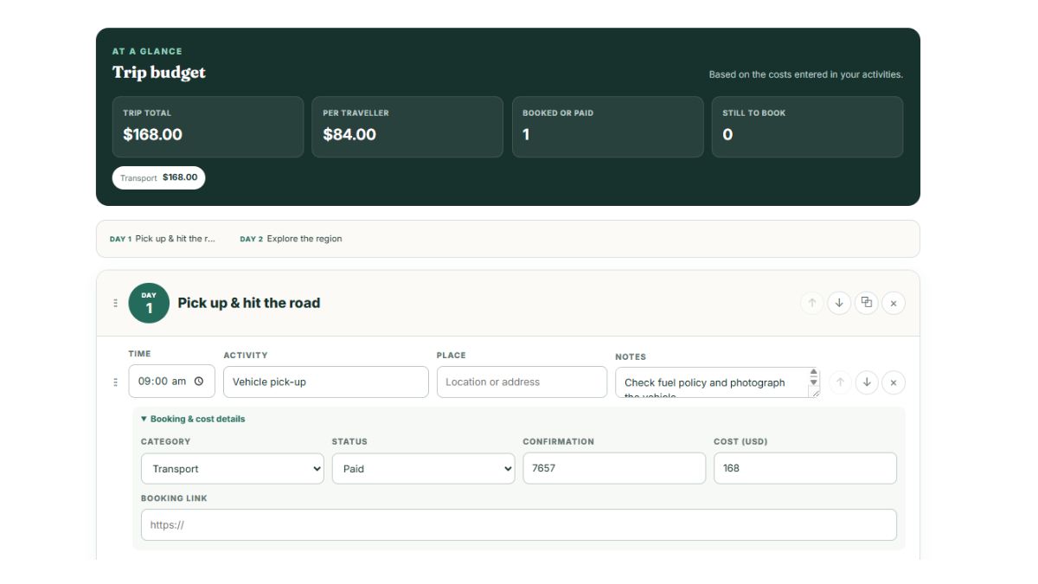This screenshot has height=584, width=1038.
Task: Remove the Day 1 card
Action: coord(894,303)
